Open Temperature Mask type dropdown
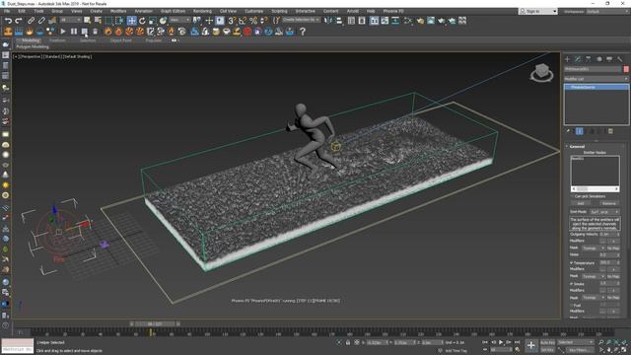 pos(594,276)
